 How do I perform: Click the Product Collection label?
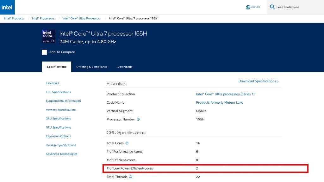point(121,94)
